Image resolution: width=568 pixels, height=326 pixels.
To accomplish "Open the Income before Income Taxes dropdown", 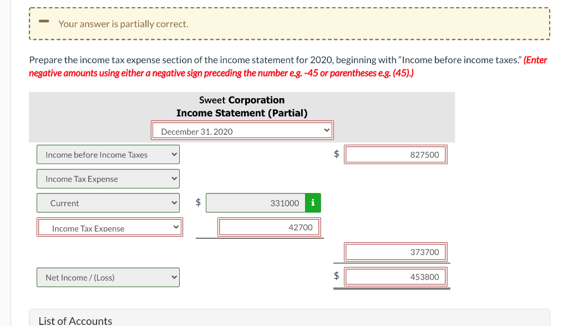I will [108, 154].
